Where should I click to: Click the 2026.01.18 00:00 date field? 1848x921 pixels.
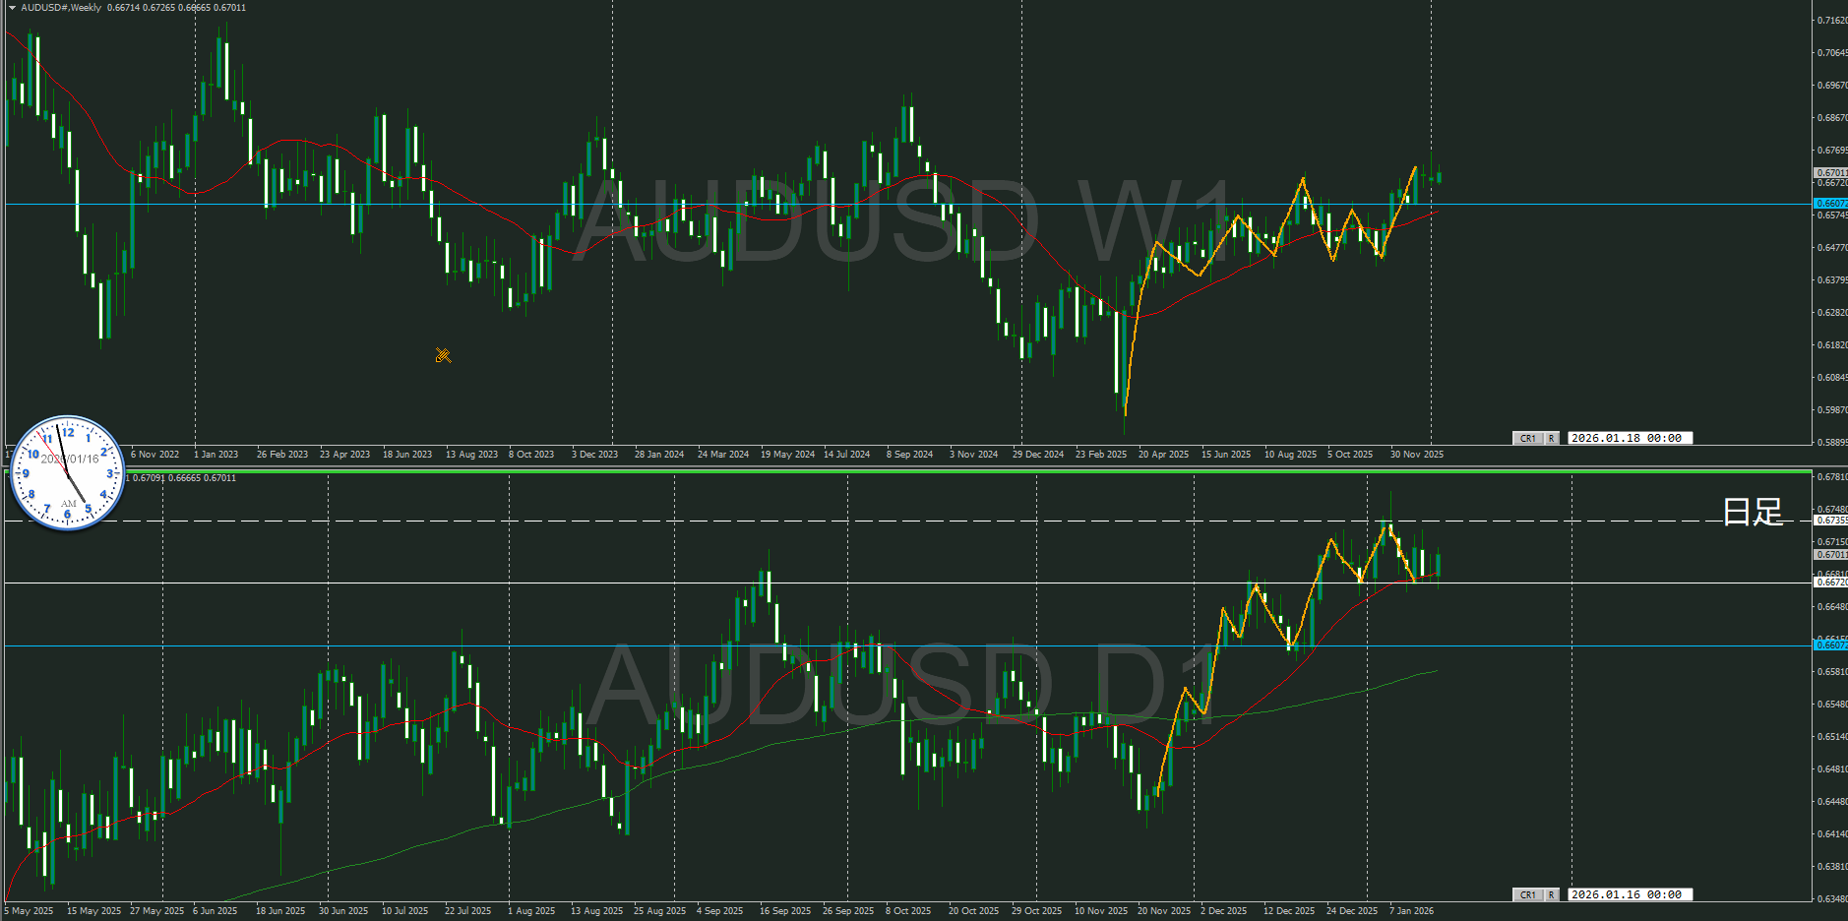[1631, 438]
